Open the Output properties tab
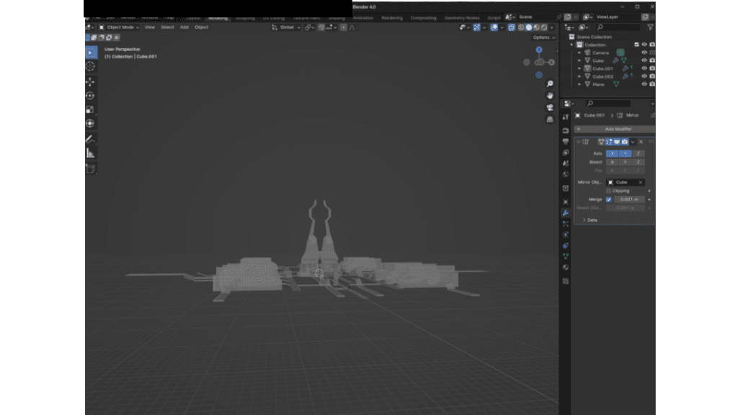Viewport: 738px width, 415px height. [x=566, y=142]
